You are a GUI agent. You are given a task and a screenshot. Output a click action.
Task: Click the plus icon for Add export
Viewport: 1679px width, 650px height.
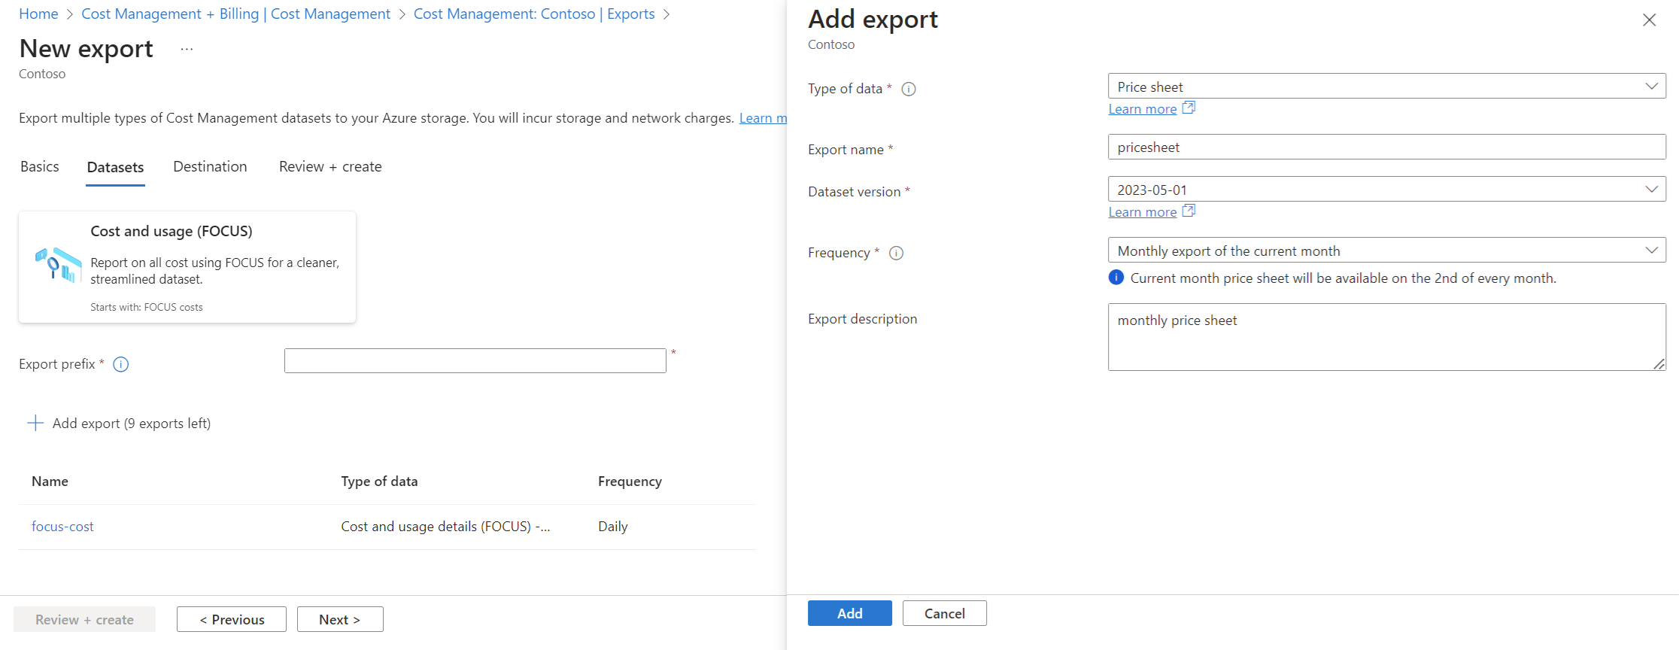35,423
